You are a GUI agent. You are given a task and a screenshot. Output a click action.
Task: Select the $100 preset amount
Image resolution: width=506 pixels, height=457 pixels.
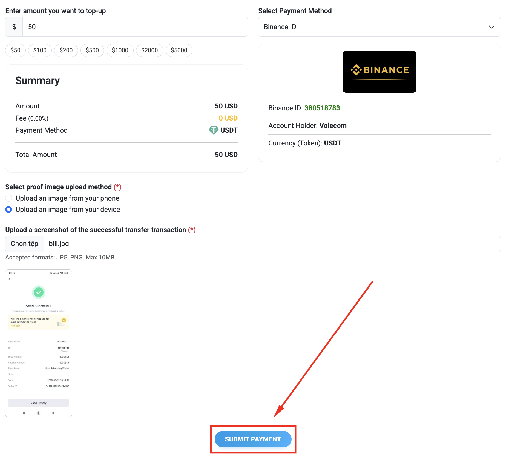40,50
